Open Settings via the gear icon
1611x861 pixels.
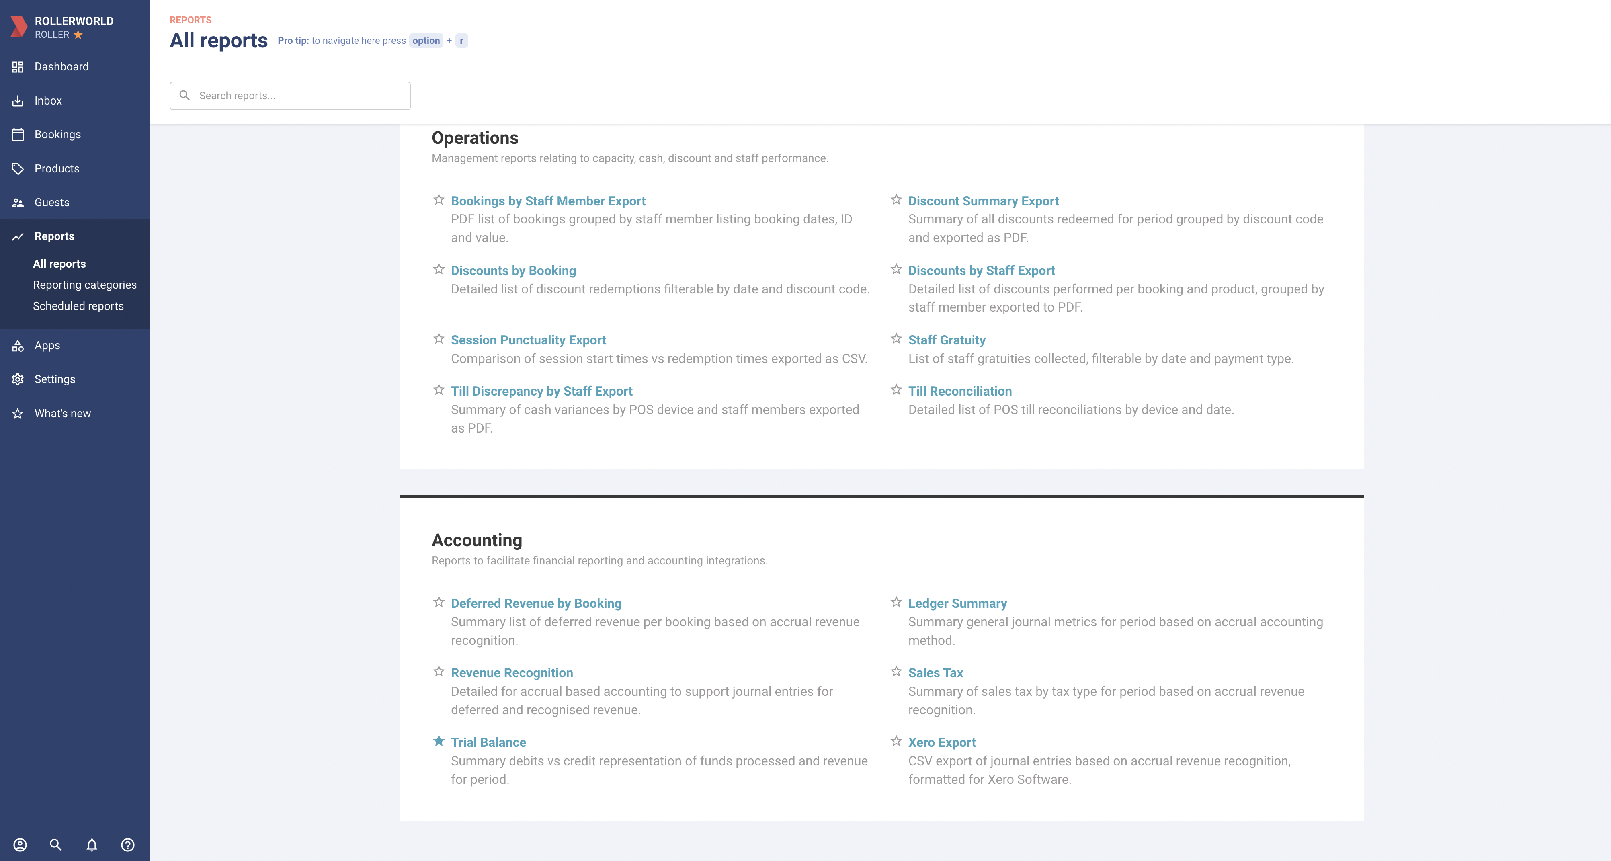(x=18, y=379)
